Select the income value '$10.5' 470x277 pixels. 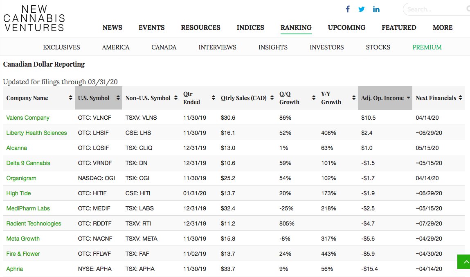[x=369, y=118]
